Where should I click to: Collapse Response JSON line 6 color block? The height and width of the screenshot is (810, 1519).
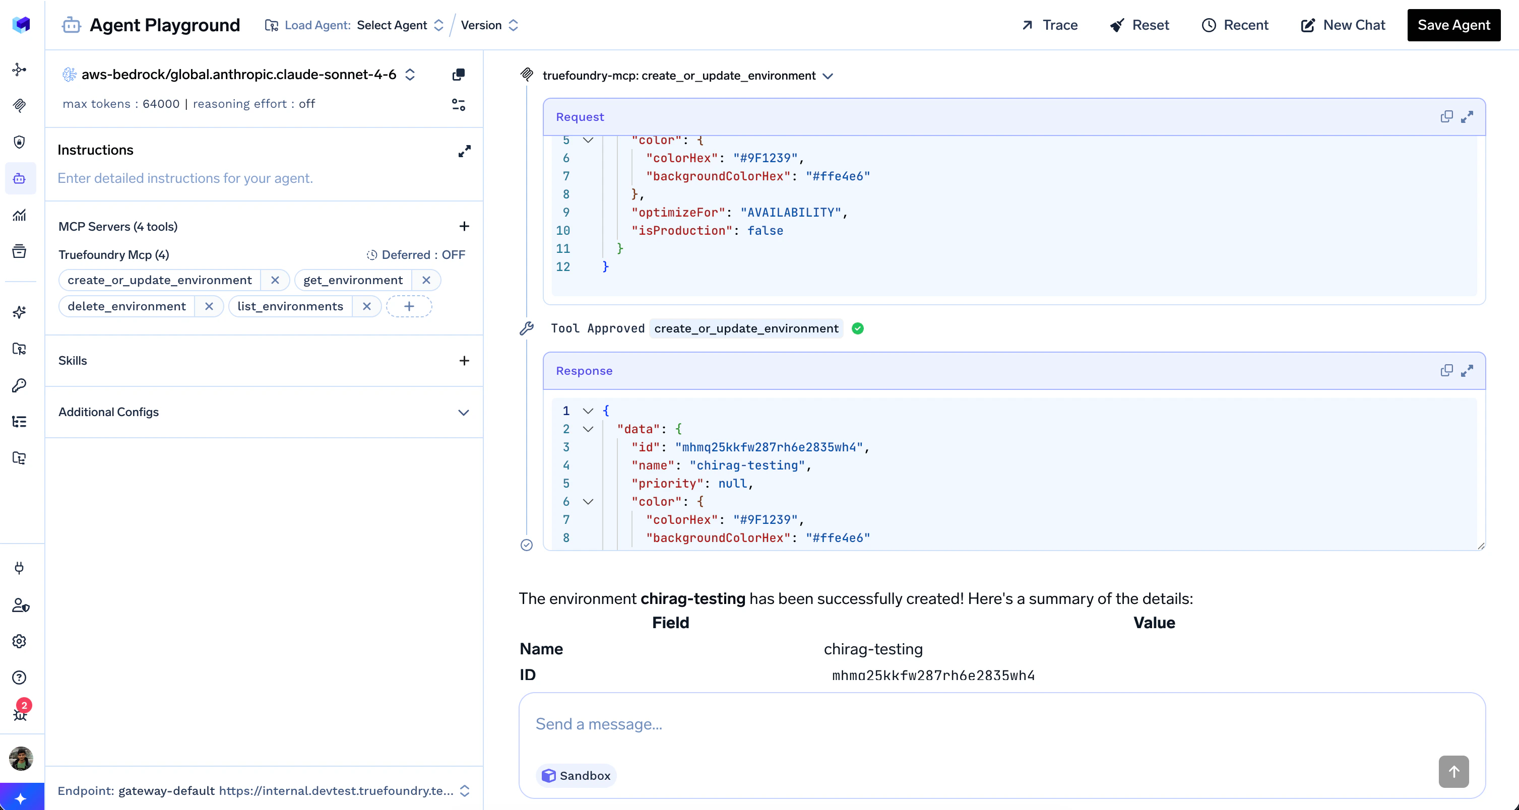[x=588, y=502]
